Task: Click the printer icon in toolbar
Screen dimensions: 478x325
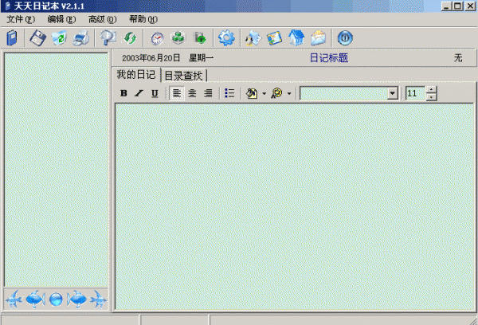Action: (x=80, y=37)
